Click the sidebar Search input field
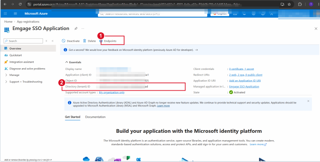 click(23, 41)
